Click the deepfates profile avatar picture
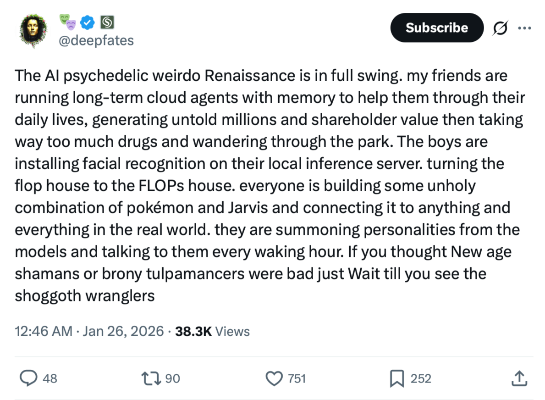 pos(33,28)
